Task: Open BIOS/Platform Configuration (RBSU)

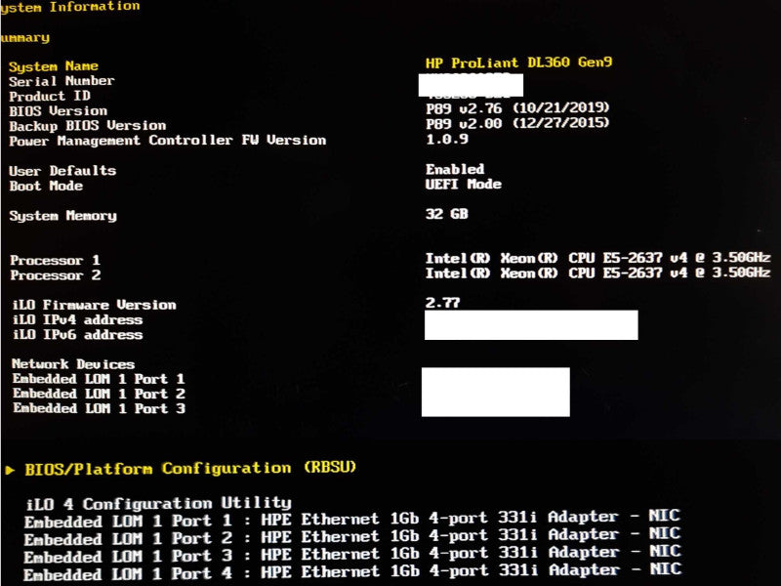Action: pyautogui.click(x=190, y=469)
